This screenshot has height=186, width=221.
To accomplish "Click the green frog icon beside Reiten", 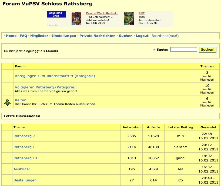I will [8, 102].
